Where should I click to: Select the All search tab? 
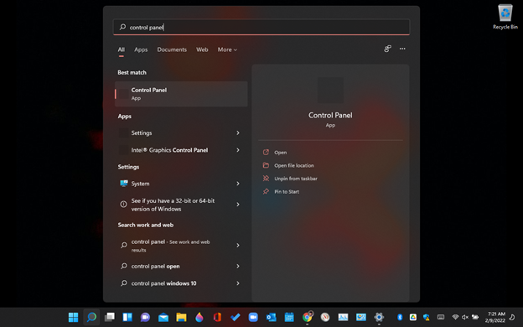coord(121,49)
